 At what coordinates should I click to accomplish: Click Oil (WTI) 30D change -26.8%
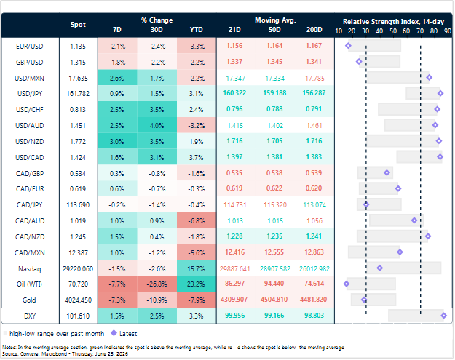(x=157, y=284)
